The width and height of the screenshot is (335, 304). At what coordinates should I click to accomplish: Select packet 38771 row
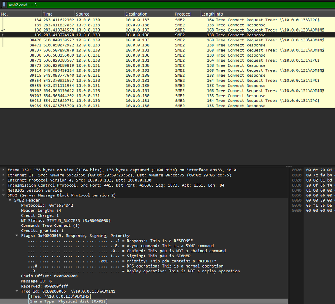(167, 60)
